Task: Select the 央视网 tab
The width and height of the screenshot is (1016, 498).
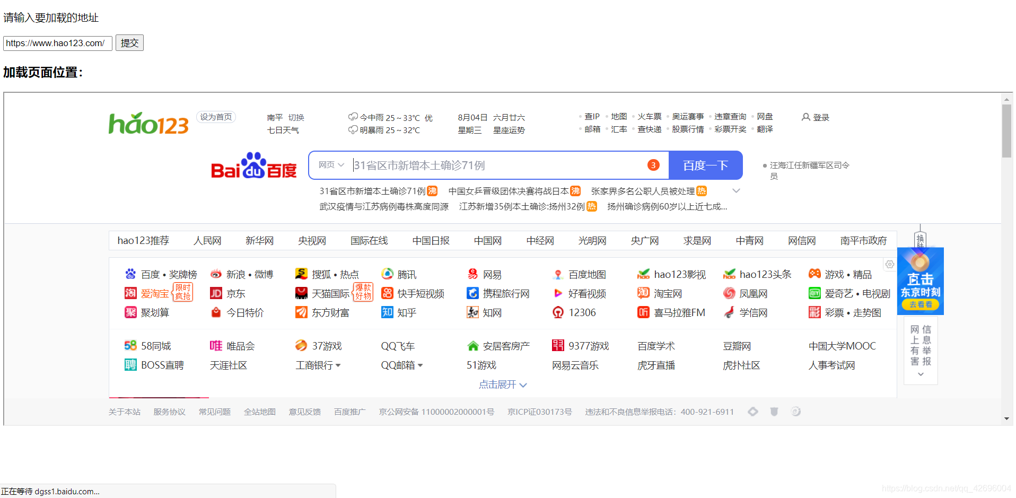Action: [312, 241]
